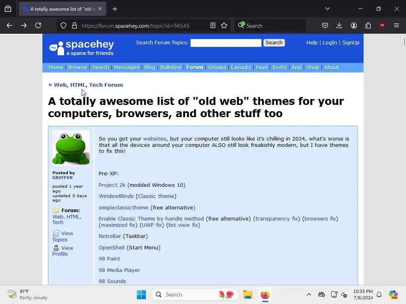This screenshot has height=304, width=406.
Task: Close the spacehey forum tab
Action: click(x=100, y=9)
